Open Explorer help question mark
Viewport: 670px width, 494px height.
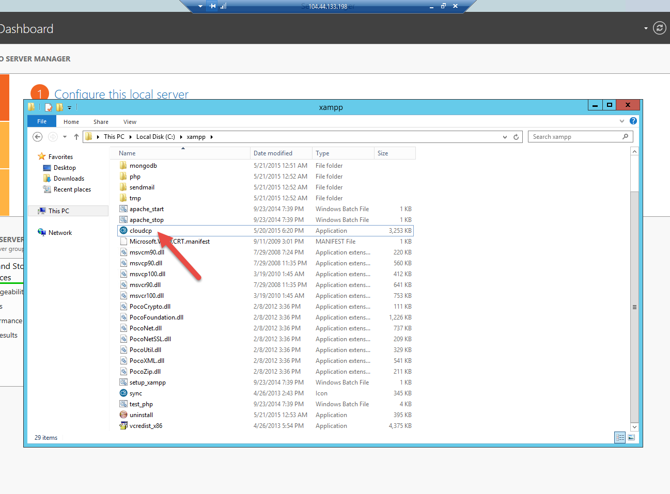[633, 121]
